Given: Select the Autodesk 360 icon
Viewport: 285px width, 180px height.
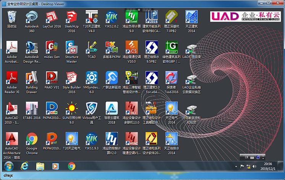Looking at the screenshot, I should pos(32,18).
